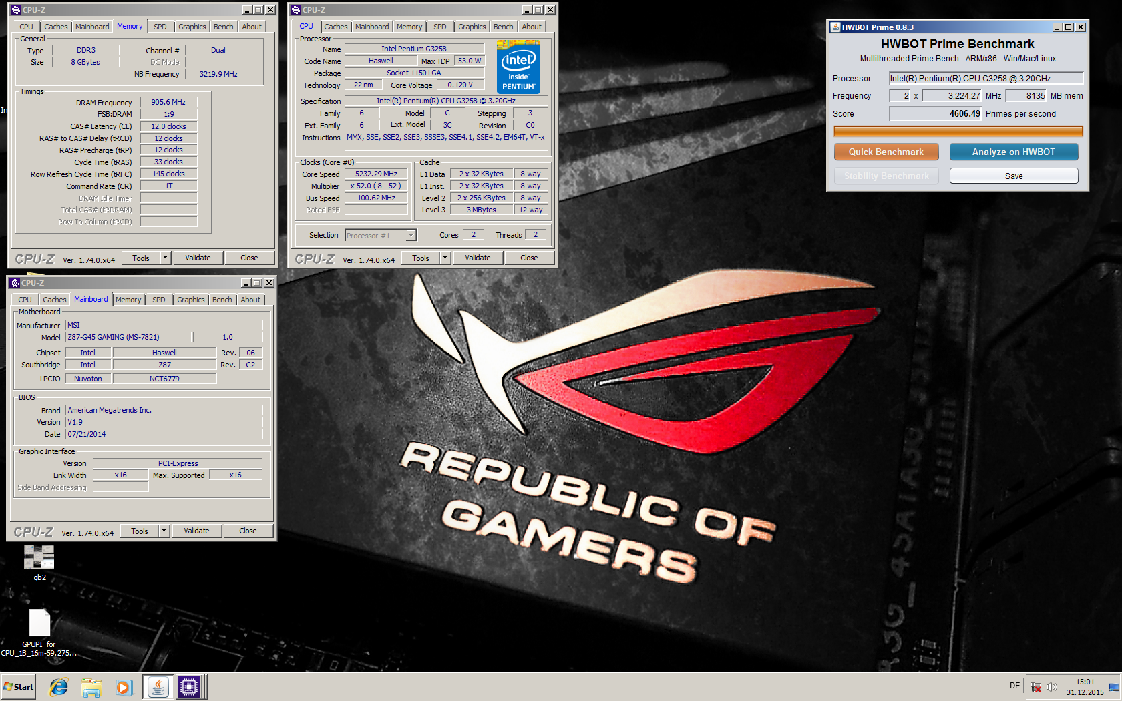The image size is (1122, 701).
Task: Minimize the HWBOT Prime window
Action: point(1057,27)
